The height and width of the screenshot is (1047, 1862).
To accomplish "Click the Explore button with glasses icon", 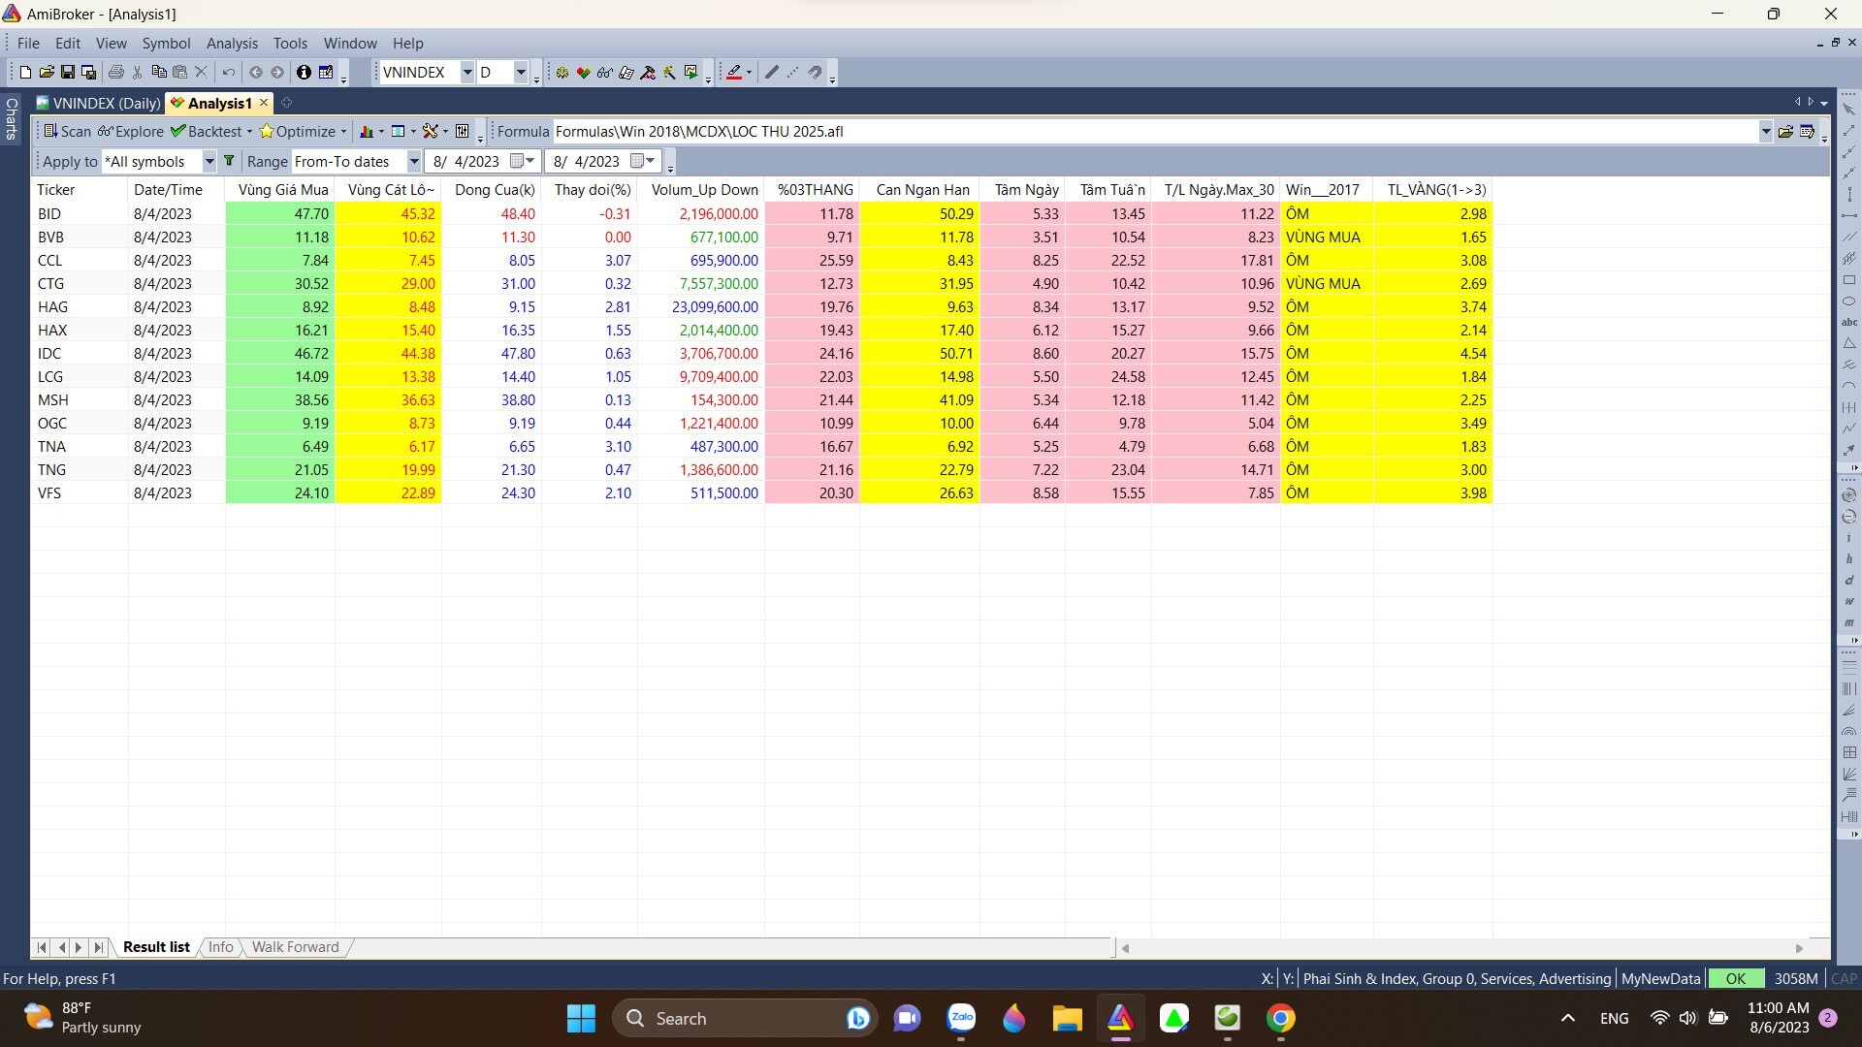I will tap(130, 131).
